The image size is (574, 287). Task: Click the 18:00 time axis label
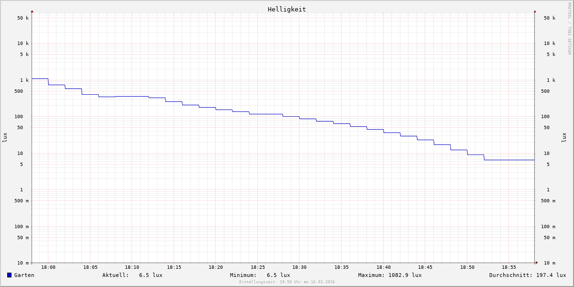[x=48, y=267]
